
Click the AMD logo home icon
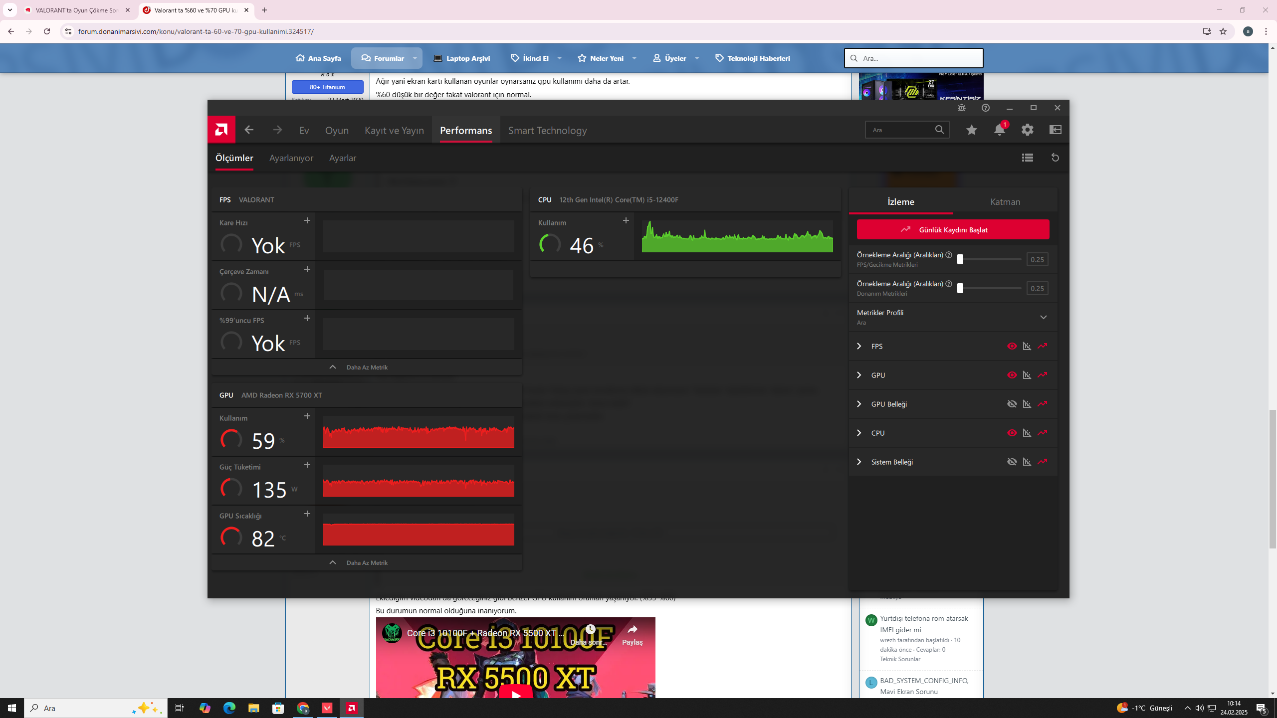221,130
